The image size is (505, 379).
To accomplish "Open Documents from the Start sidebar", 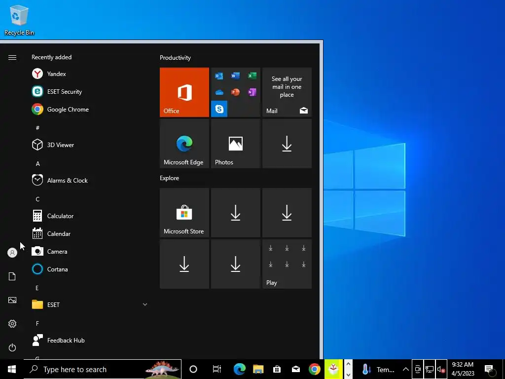I will (x=12, y=276).
